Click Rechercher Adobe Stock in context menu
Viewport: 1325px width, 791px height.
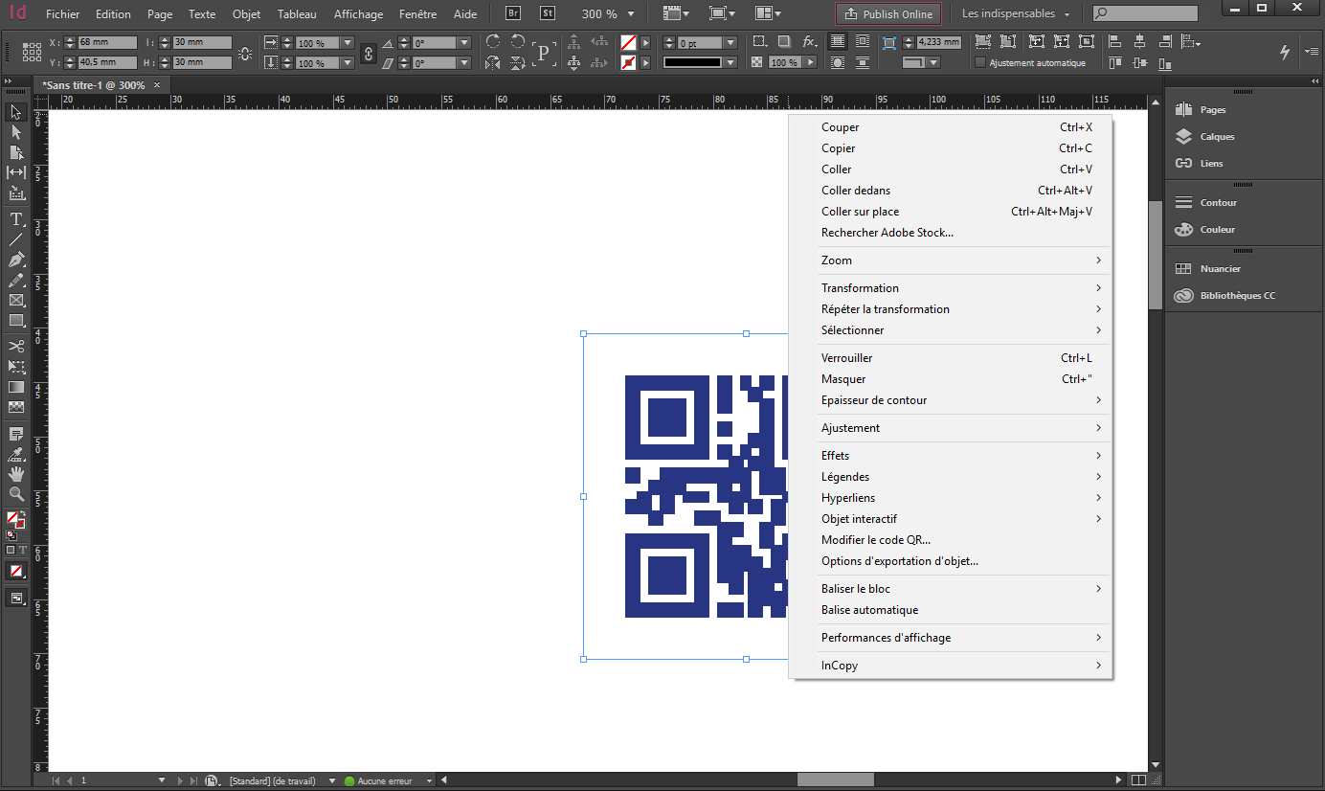click(887, 232)
